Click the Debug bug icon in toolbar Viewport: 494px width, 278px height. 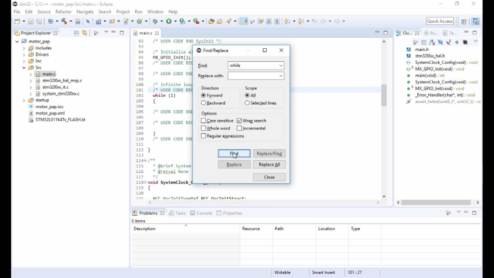pos(155,21)
